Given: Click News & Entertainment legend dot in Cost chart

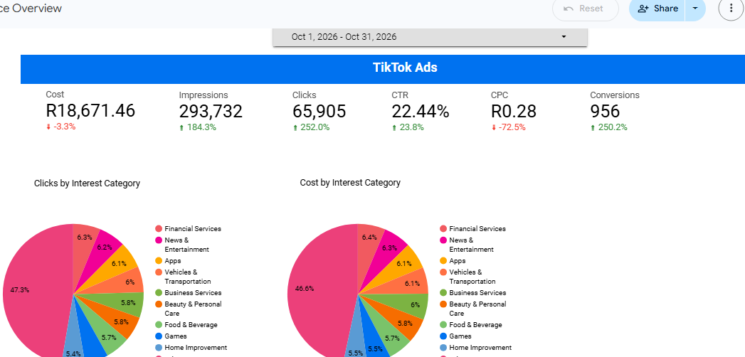Looking at the screenshot, I should 443,240.
